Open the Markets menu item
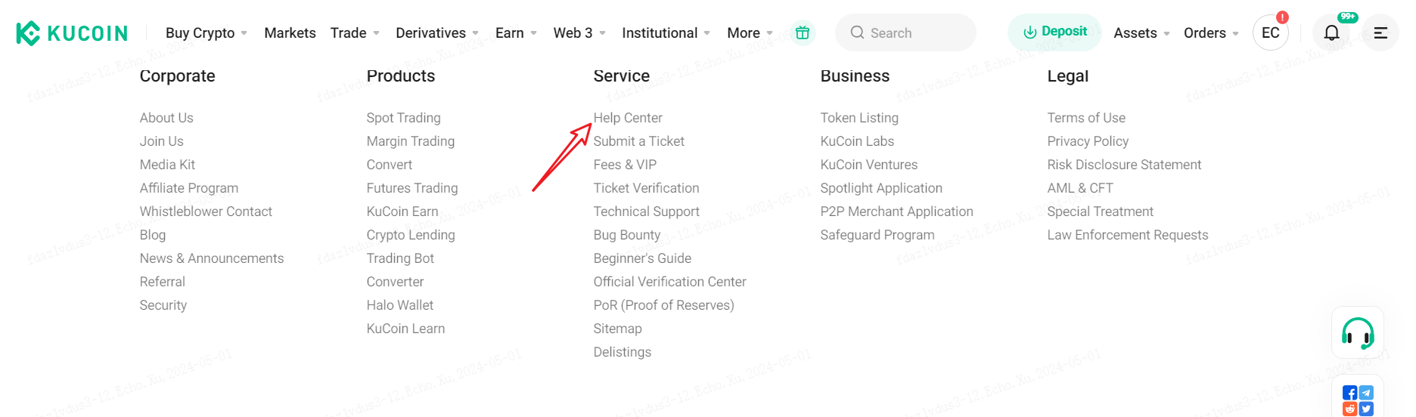 coord(290,32)
